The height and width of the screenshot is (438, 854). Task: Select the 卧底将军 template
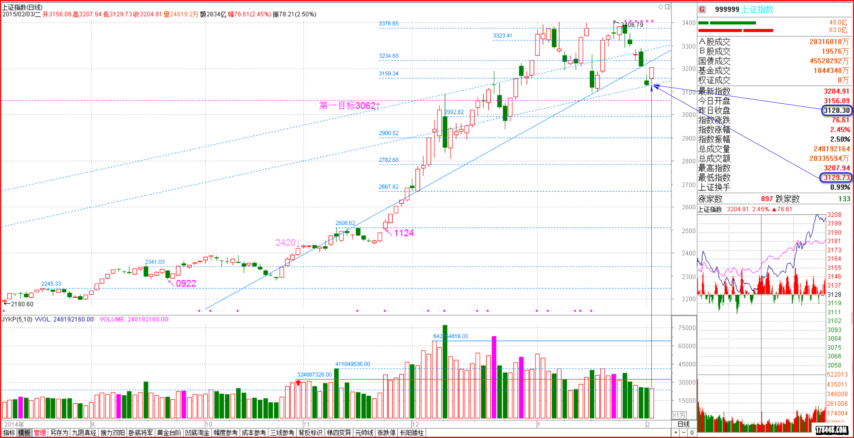(x=141, y=433)
